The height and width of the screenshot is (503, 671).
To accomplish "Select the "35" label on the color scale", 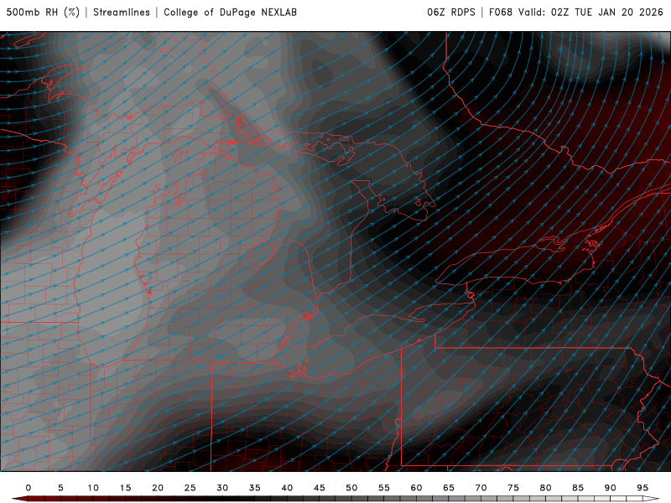I will [255, 488].
